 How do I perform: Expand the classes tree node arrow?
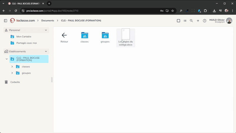pos(12,66)
